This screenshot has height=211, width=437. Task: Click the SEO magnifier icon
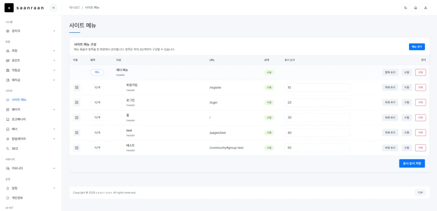(x=8, y=149)
